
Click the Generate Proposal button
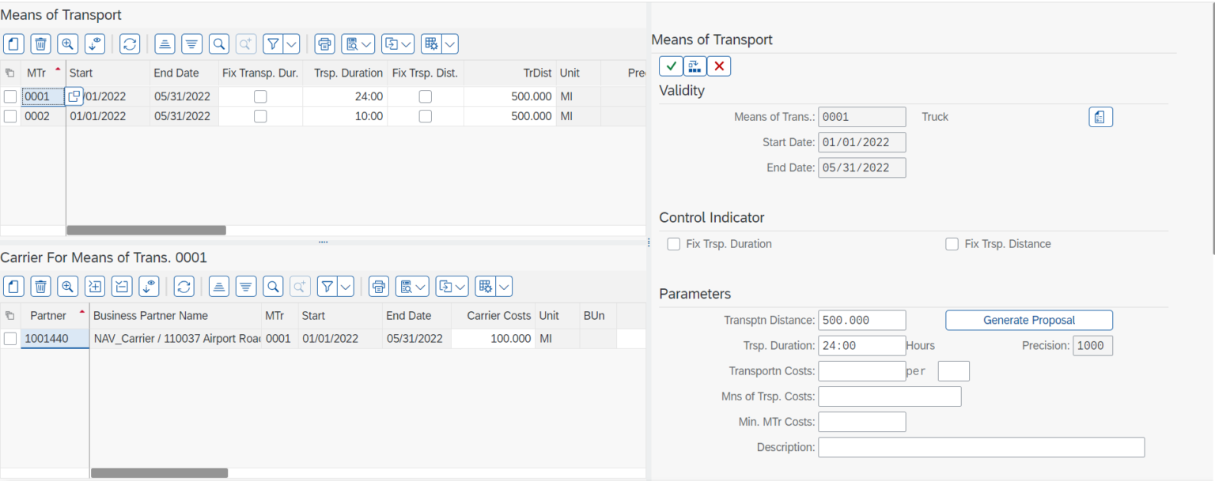1028,320
